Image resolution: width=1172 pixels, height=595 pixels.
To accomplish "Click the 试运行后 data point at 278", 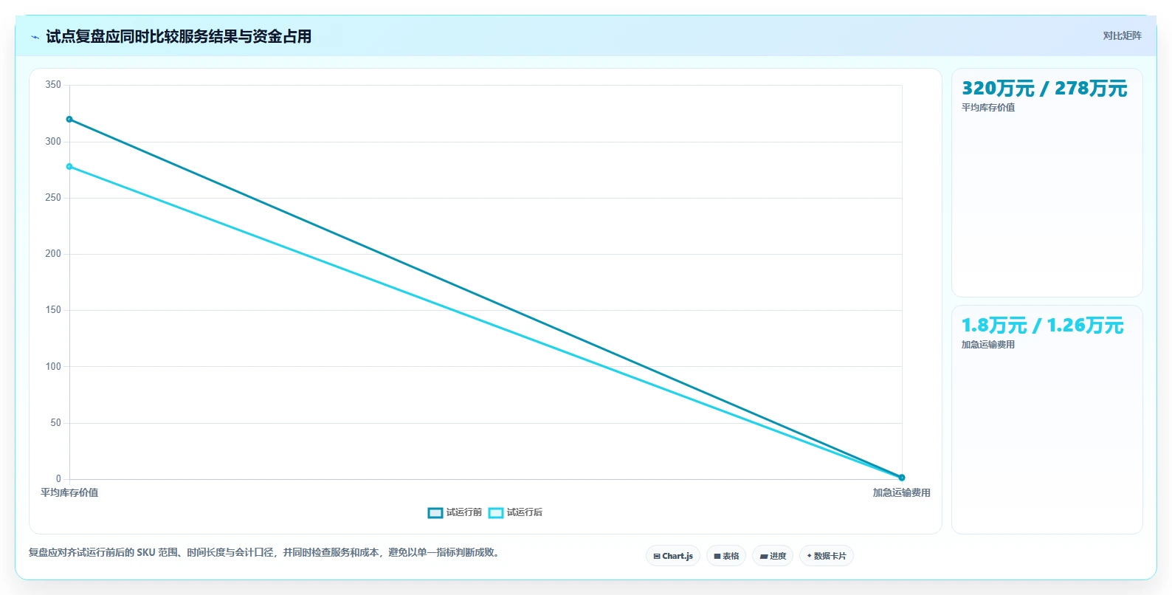I will [69, 167].
